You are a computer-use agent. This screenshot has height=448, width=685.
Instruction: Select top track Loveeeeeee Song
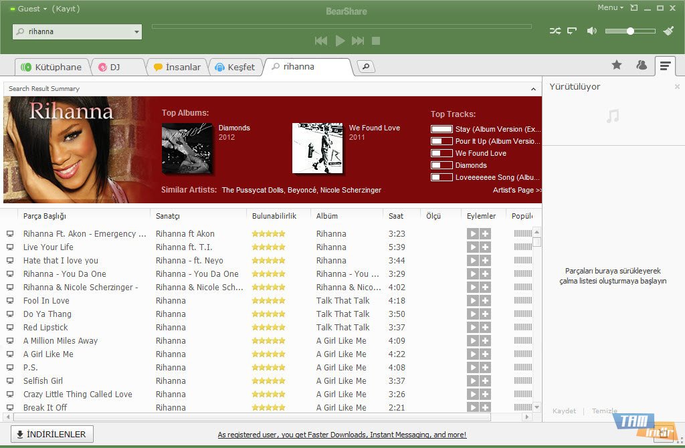coord(497,177)
